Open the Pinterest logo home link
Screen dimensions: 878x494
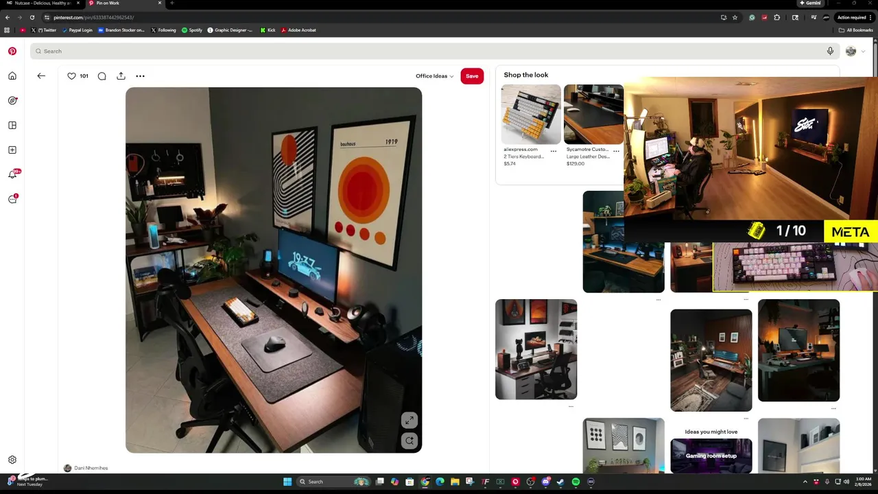point(12,51)
